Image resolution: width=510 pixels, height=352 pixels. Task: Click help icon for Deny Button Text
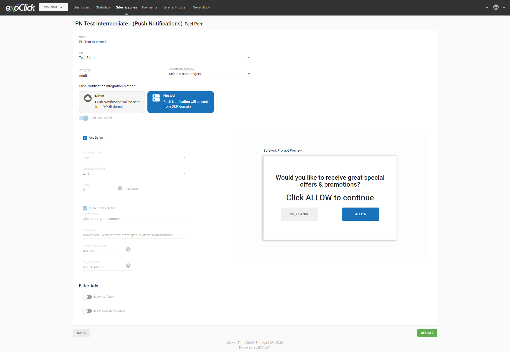point(128,266)
